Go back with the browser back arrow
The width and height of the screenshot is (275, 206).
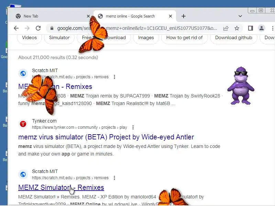tap(16, 28)
